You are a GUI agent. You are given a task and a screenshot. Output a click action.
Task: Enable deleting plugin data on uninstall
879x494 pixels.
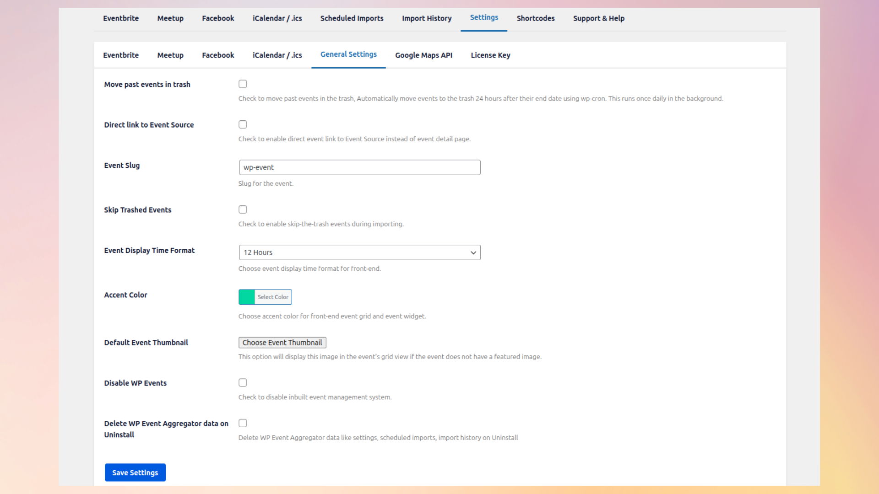click(x=243, y=423)
